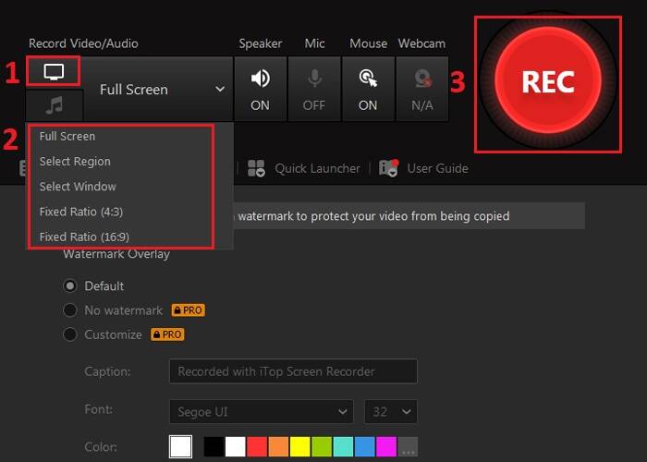
Task: Open the Quick Launcher icon
Action: coord(256,168)
